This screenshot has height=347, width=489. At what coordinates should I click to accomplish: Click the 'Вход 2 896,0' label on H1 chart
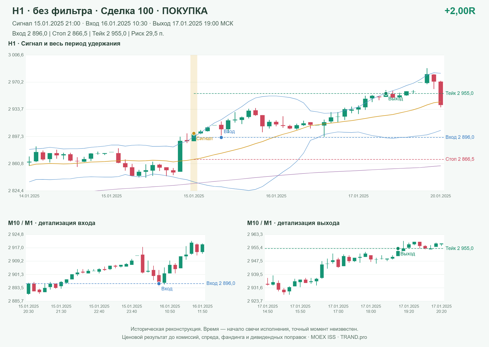(460, 137)
